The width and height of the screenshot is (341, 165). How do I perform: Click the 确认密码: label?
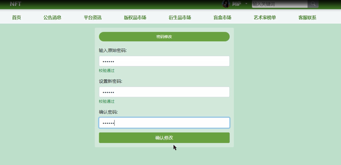click(108, 112)
